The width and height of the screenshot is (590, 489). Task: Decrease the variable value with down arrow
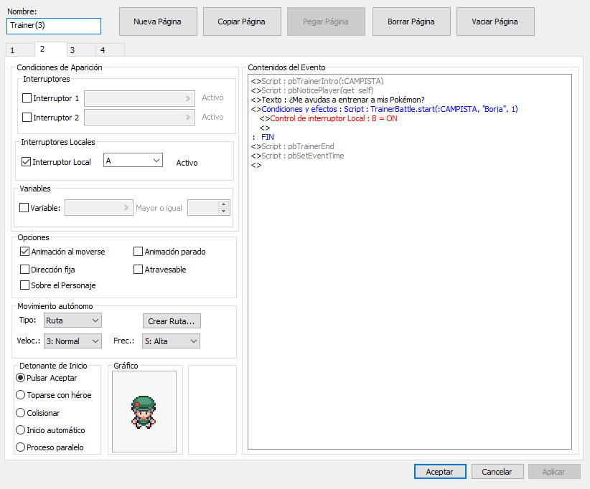pyautogui.click(x=223, y=212)
